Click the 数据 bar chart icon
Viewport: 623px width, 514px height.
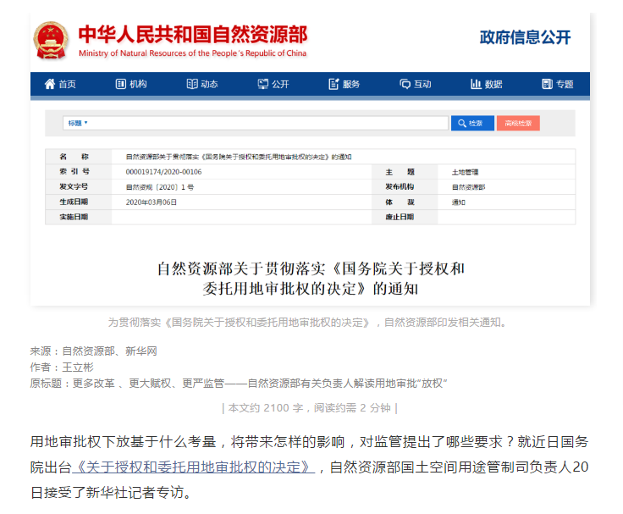coord(476,84)
